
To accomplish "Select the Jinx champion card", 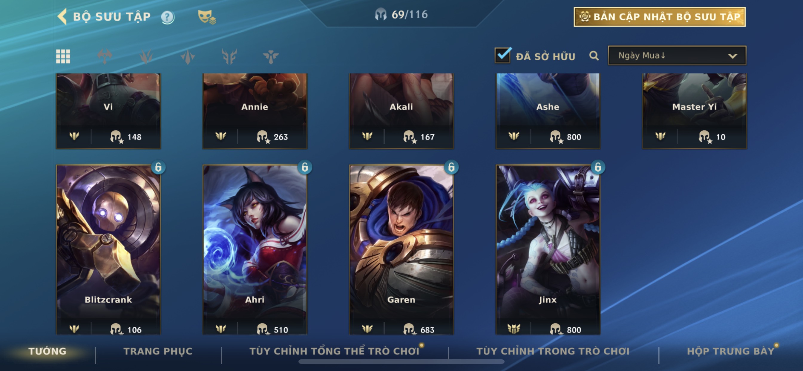I will pyautogui.click(x=548, y=250).
